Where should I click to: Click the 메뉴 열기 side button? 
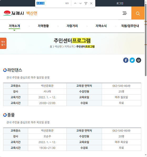[3, 43]
